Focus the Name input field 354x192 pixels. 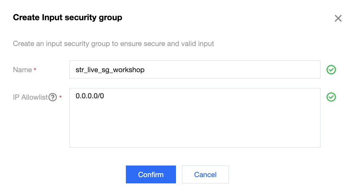coord(195,70)
